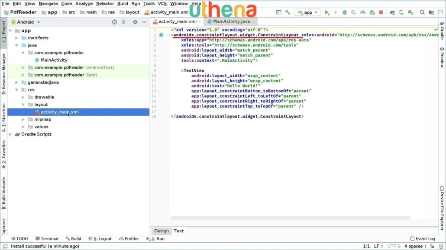The width and height of the screenshot is (446, 250).
Task: Select the activity_main.xml editor tab
Action: (177, 22)
